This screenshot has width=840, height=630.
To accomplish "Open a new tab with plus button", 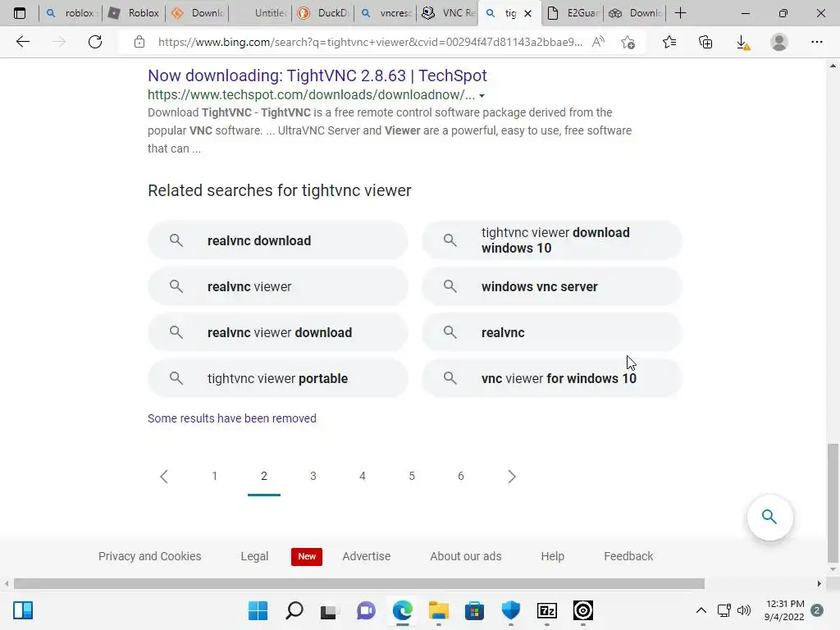I will coord(680,13).
